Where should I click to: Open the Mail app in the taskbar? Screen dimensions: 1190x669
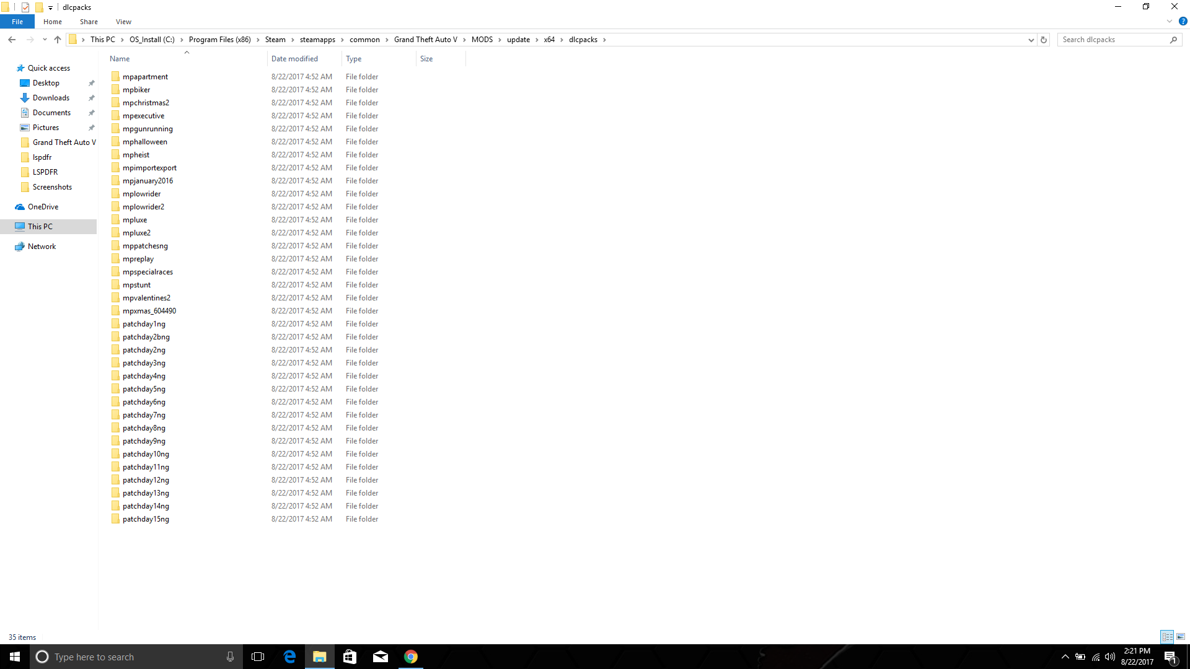(381, 657)
